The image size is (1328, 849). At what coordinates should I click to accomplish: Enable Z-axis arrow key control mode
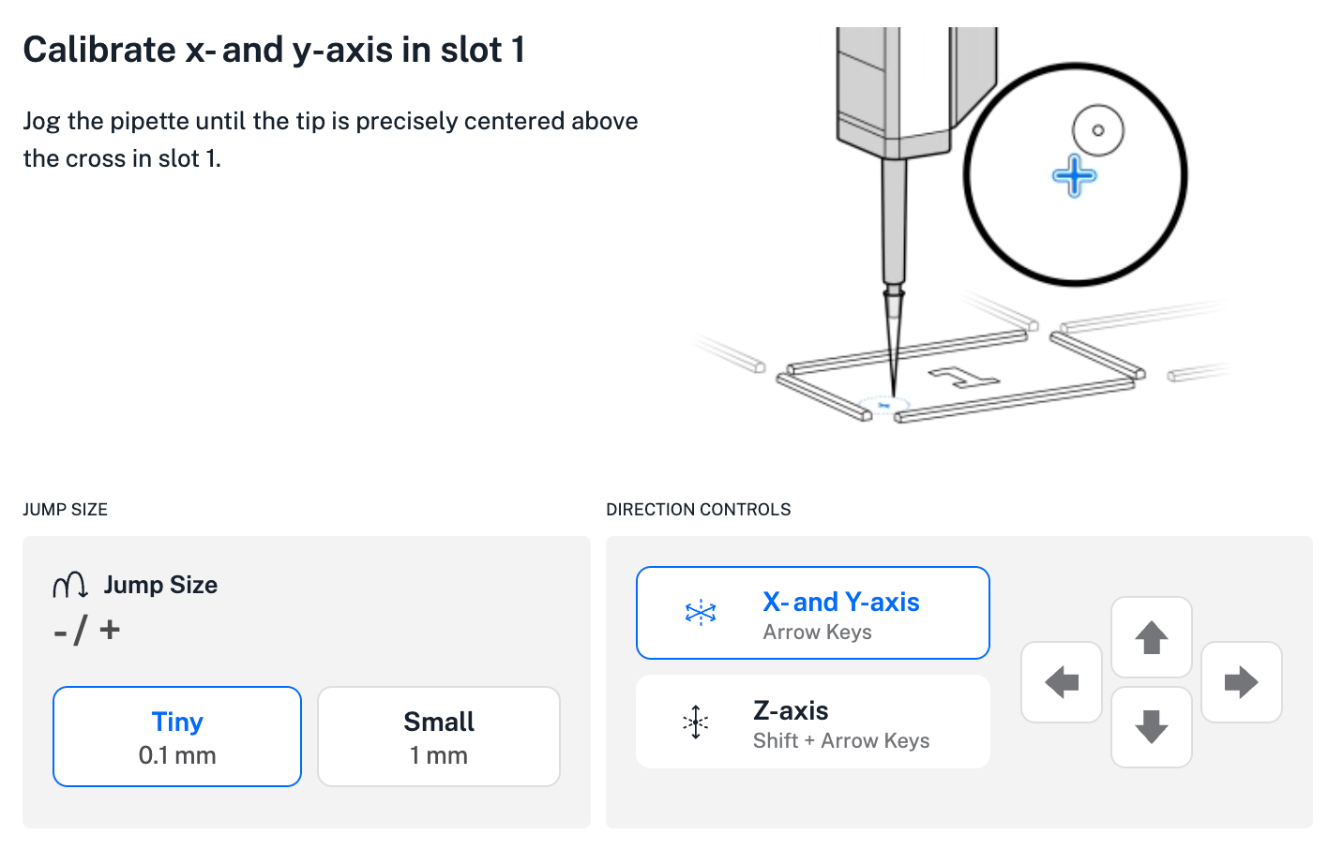point(812,722)
